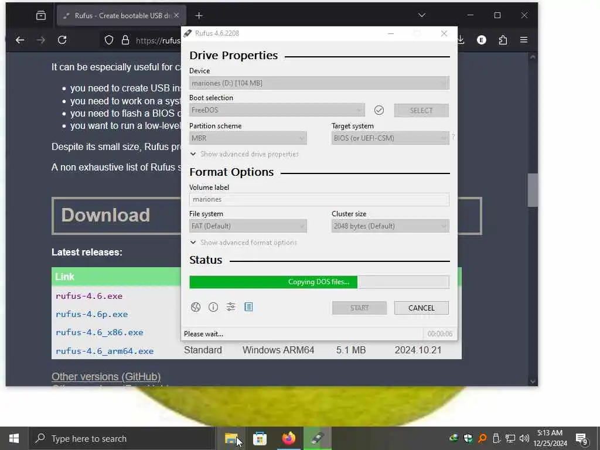Open Windows Security tray icon

468,438
